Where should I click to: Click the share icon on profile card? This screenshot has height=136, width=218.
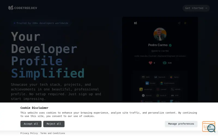(x=179, y=23)
